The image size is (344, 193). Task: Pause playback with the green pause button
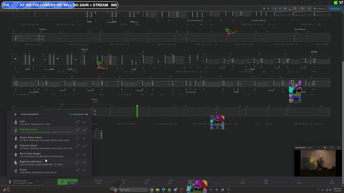(x=62, y=182)
